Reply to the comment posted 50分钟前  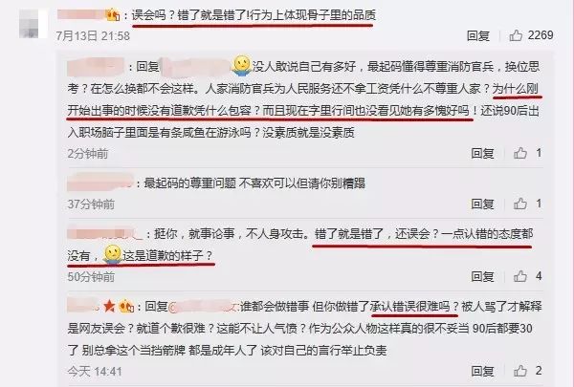pyautogui.click(x=482, y=276)
